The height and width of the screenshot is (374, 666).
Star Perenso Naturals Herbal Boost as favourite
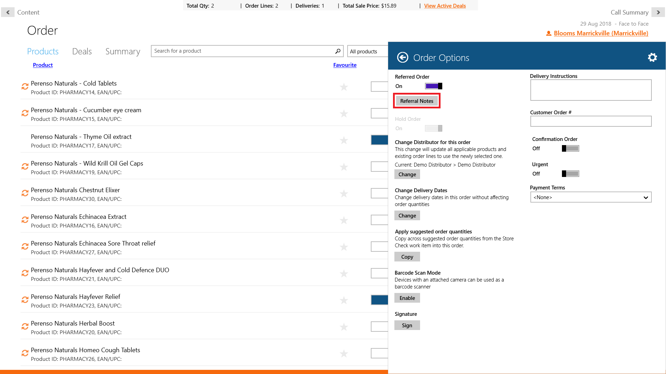[344, 327]
